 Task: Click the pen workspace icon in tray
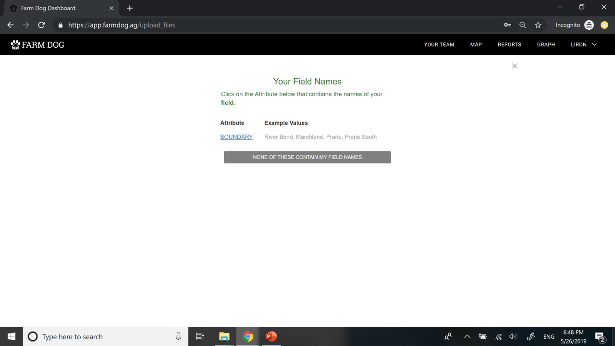(x=531, y=336)
